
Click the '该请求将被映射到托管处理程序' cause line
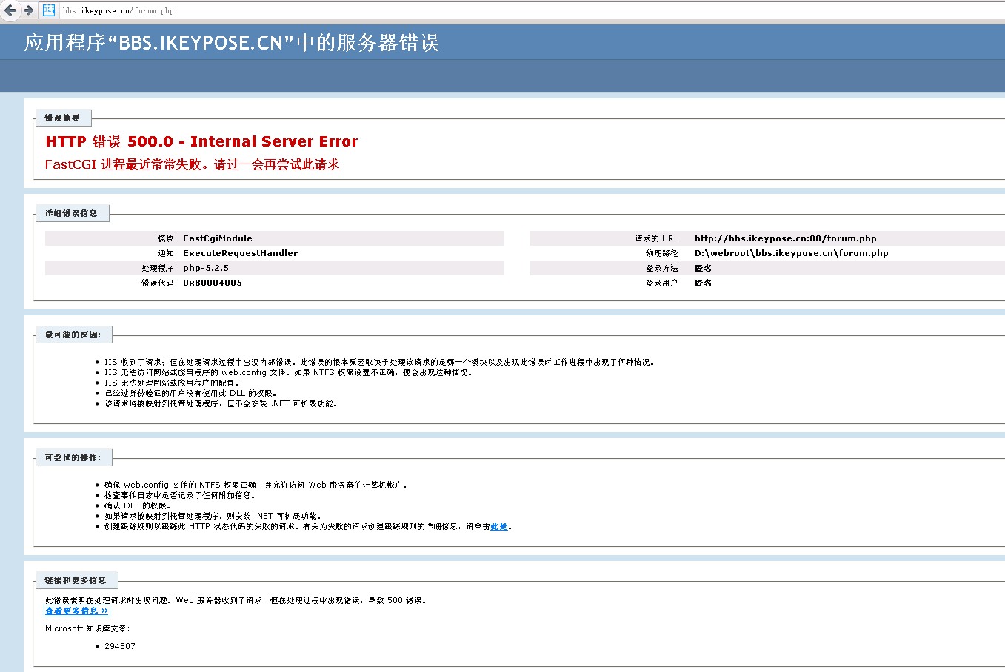[x=221, y=403]
